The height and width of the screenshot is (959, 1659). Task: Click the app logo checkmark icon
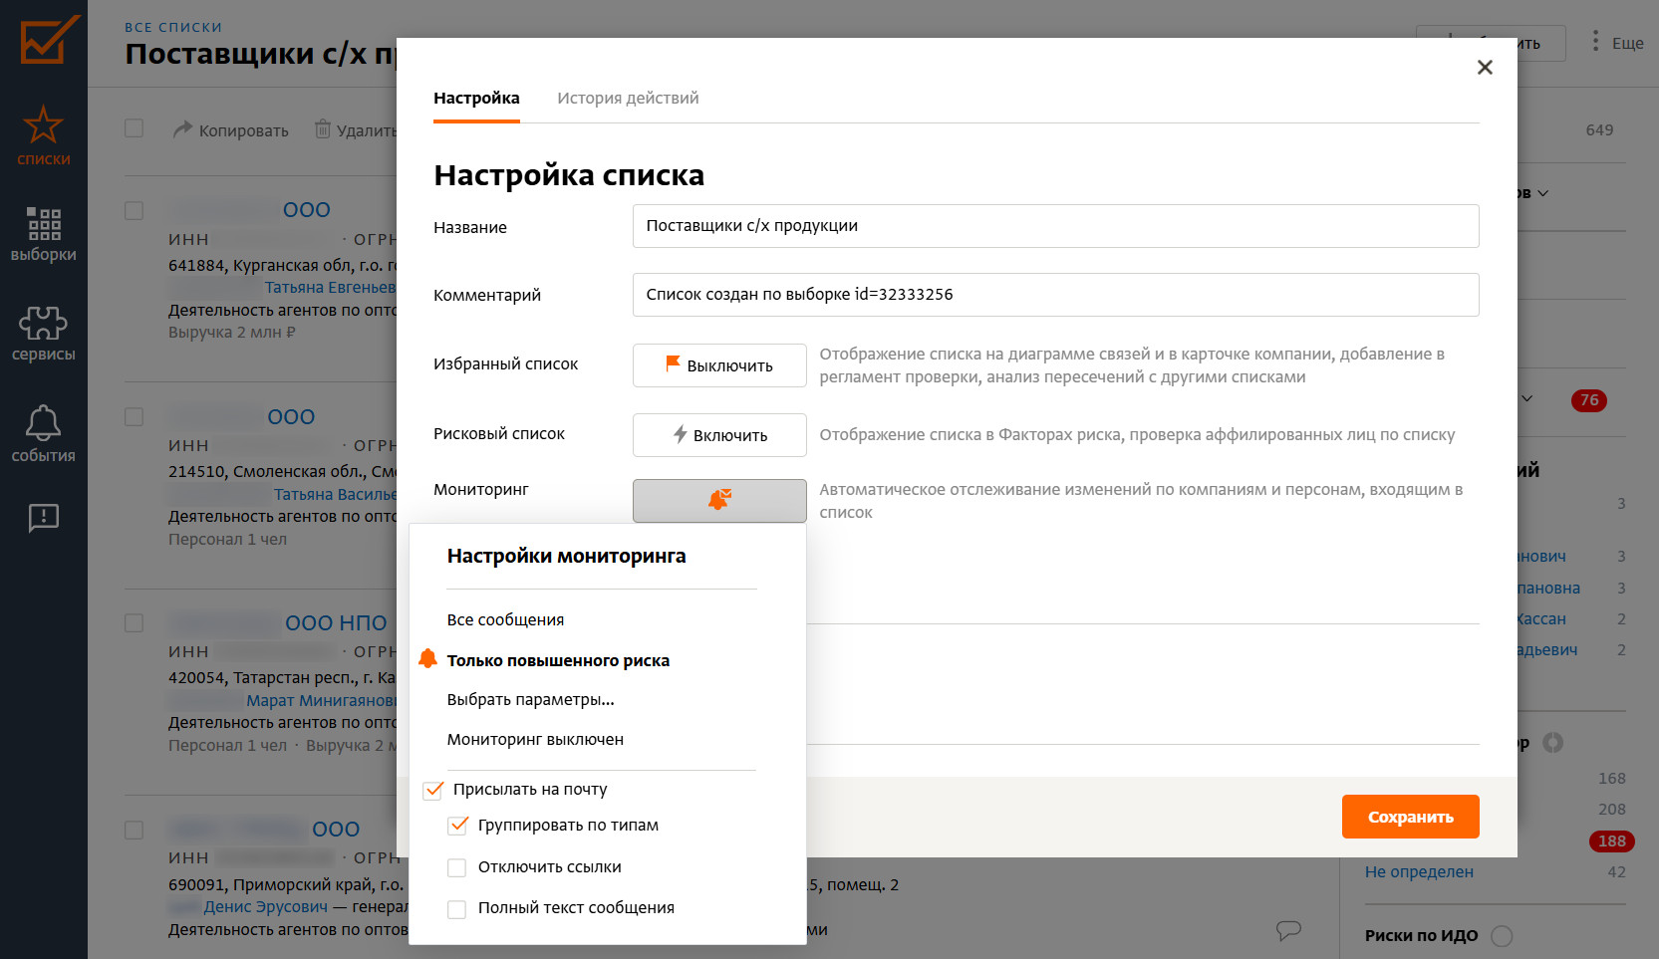(x=48, y=40)
